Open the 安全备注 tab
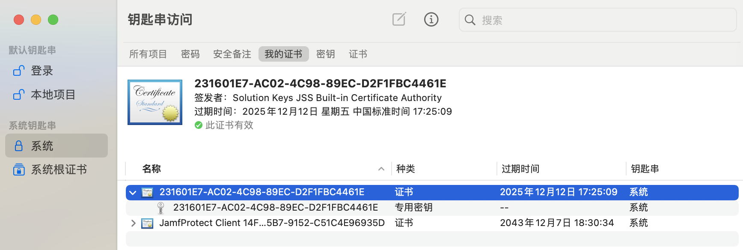 232,54
